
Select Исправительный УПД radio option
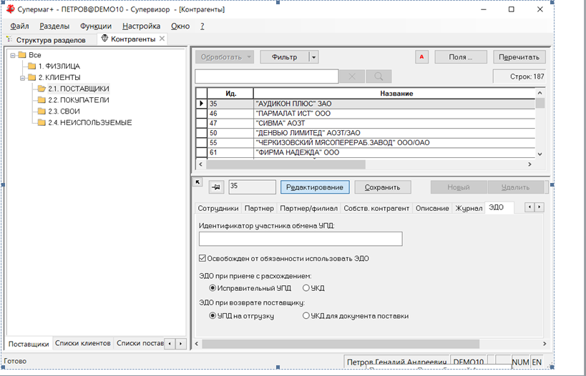(213, 288)
